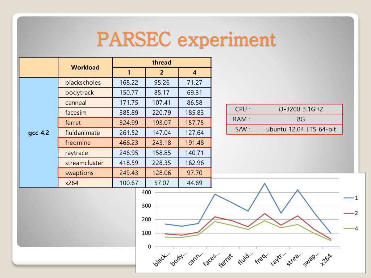Click the S/W value ubuntu 12.04 LTS 64-bit
This screenshot has height=278, width=371.
(301, 129)
